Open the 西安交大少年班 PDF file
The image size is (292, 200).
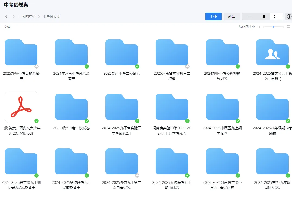point(21,107)
